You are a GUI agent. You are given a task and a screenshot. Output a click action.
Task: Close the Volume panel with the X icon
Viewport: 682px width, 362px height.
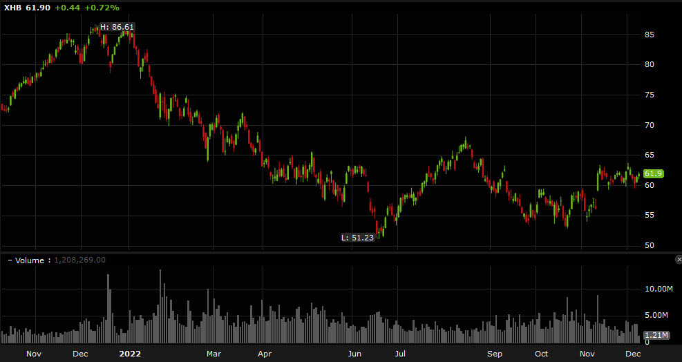pos(677,259)
